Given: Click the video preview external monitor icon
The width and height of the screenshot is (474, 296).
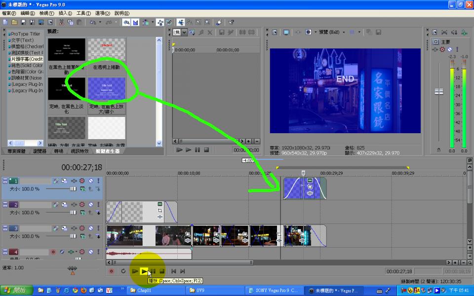Looking at the screenshot, I should pos(286,32).
